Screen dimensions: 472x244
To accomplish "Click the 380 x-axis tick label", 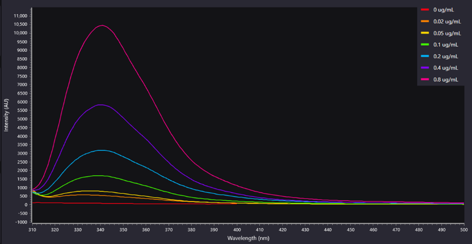I will [x=191, y=230].
